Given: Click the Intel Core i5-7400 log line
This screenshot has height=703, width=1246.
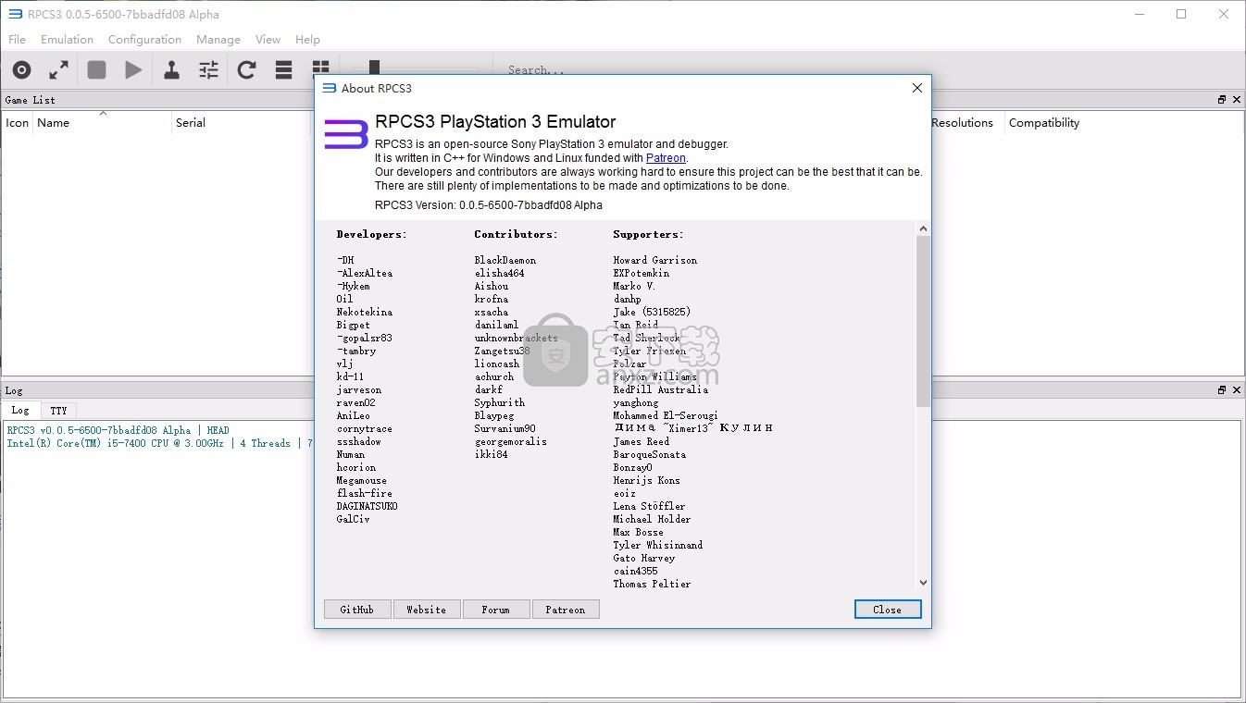Looking at the screenshot, I should (159, 443).
